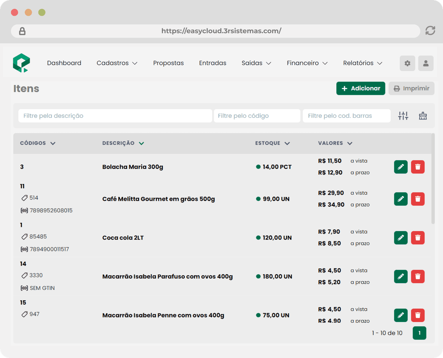Select page 1 in pagination
443x358 pixels.
coord(419,333)
